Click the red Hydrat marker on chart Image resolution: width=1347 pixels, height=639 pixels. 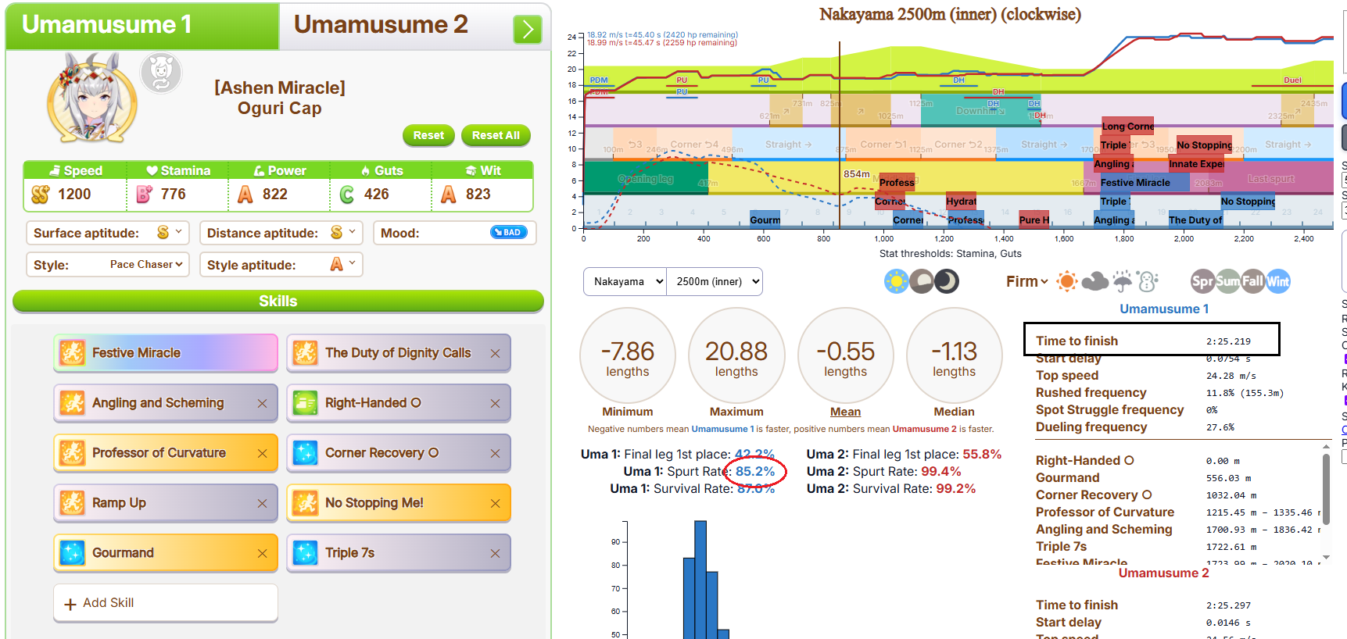point(961,201)
